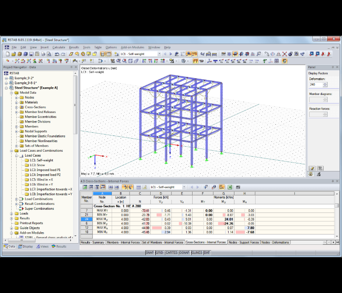This screenshot has height=293, width=342.
Task: Switch to Results - Summary tab
Action: tap(93, 242)
